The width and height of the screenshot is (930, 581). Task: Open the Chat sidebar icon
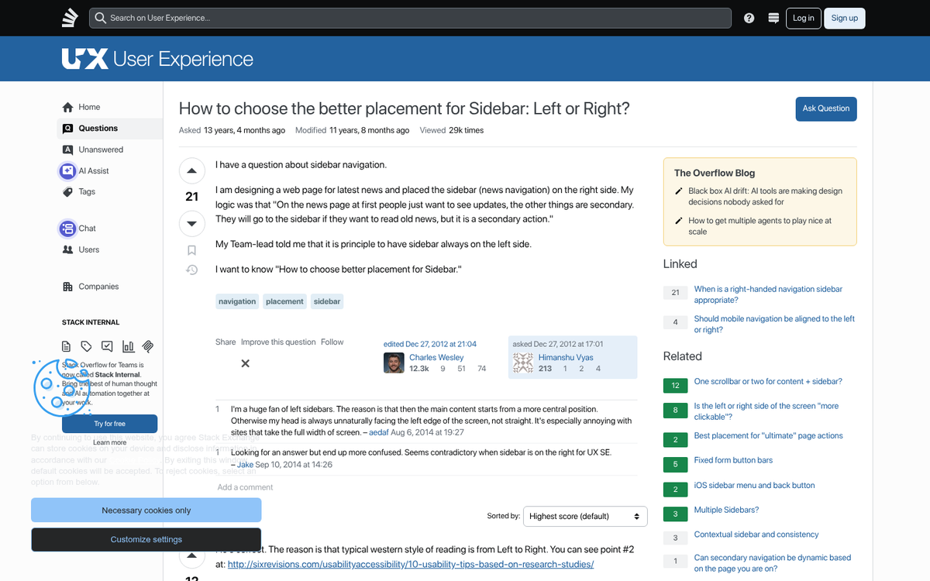69,228
